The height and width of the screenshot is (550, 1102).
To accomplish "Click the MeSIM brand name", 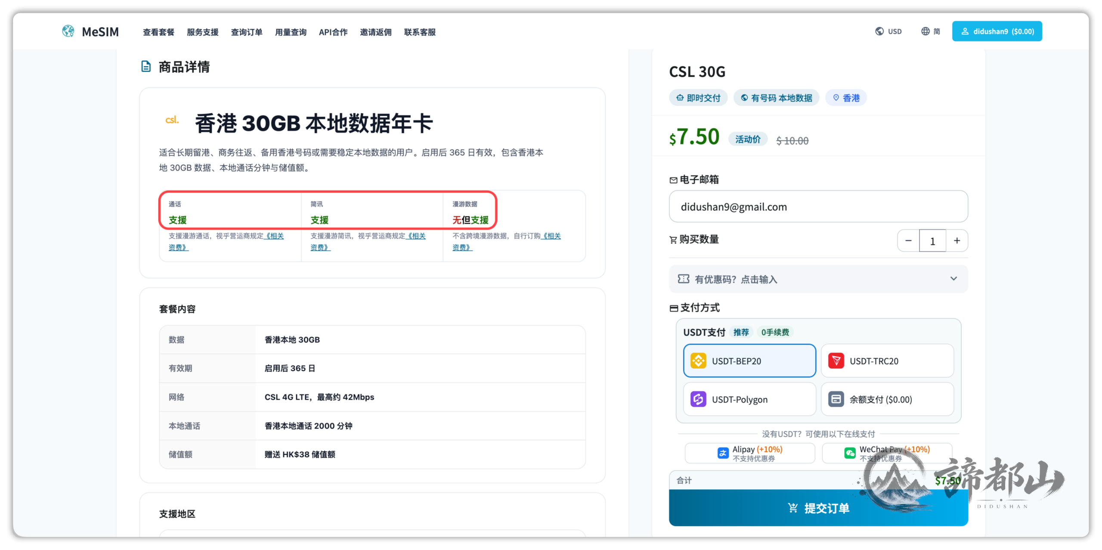I will coord(100,31).
